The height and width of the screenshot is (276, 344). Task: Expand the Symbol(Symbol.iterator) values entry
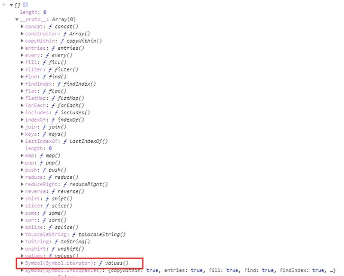(22, 263)
